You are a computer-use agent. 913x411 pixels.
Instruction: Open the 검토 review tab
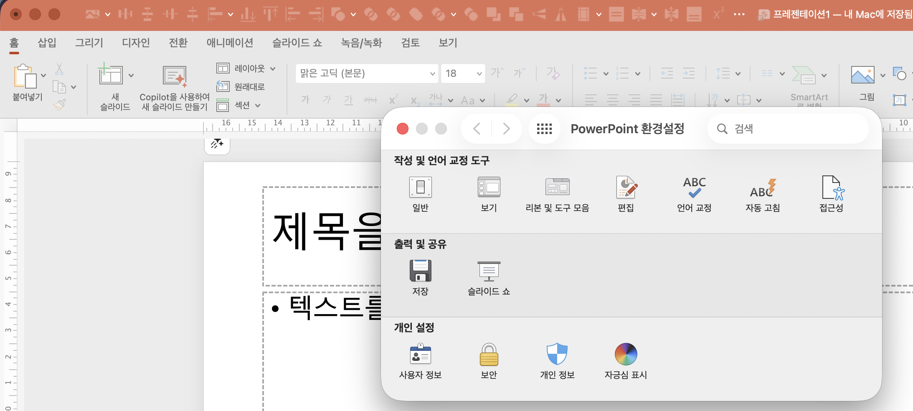(410, 43)
